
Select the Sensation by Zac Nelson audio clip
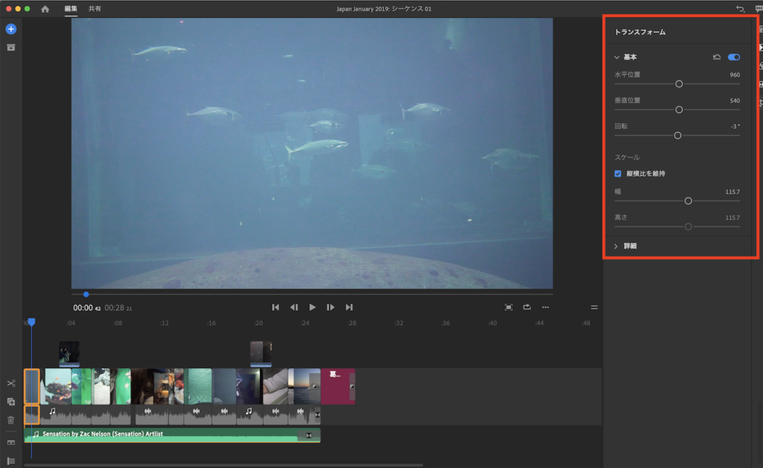(171, 434)
